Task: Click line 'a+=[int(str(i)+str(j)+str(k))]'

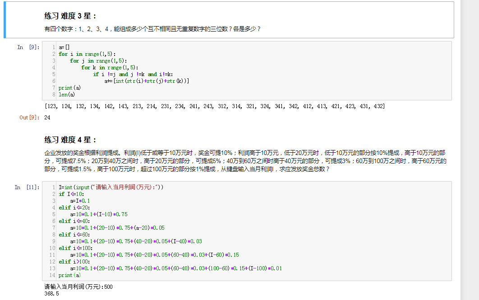Action: (x=147, y=81)
